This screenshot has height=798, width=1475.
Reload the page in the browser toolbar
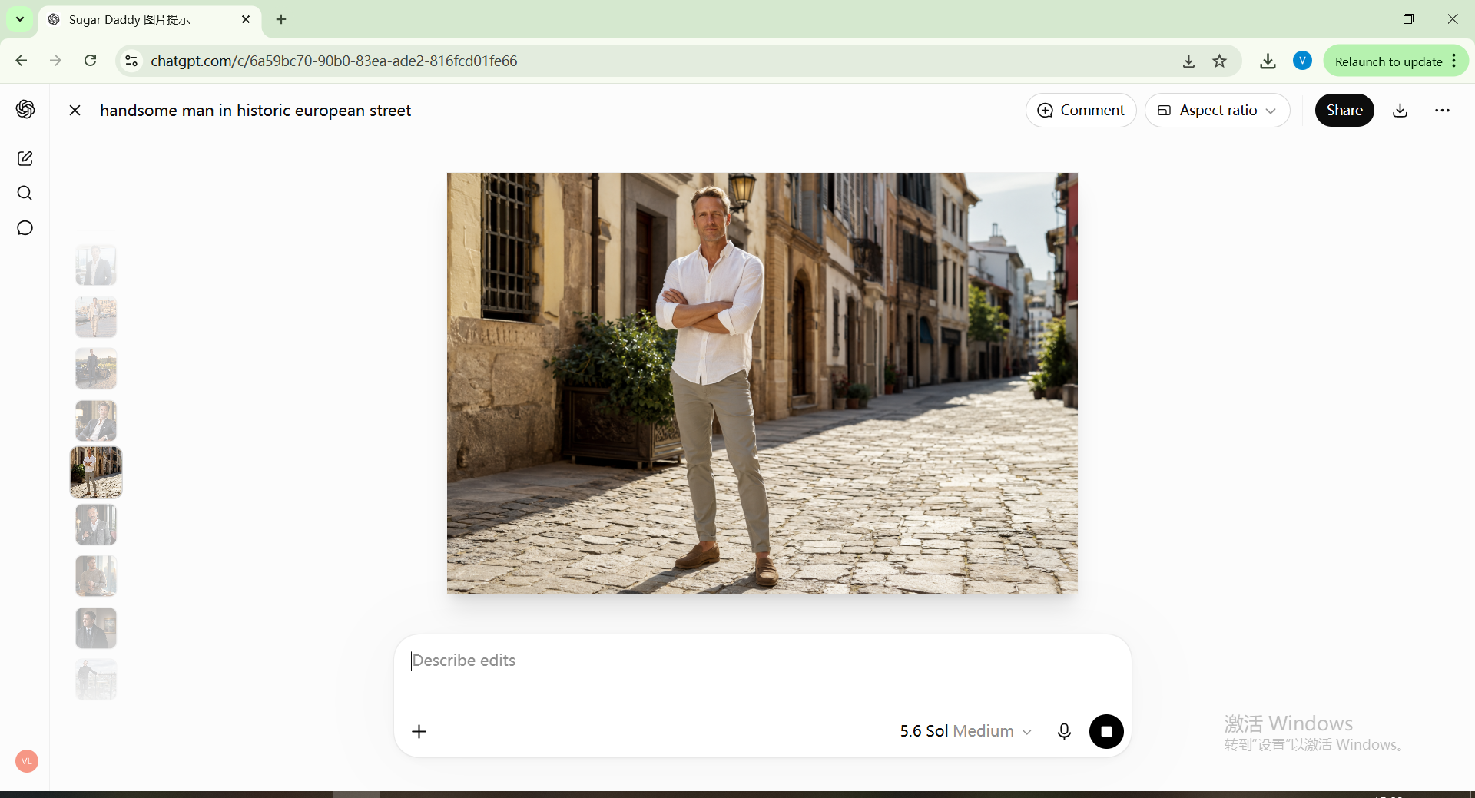pos(90,61)
